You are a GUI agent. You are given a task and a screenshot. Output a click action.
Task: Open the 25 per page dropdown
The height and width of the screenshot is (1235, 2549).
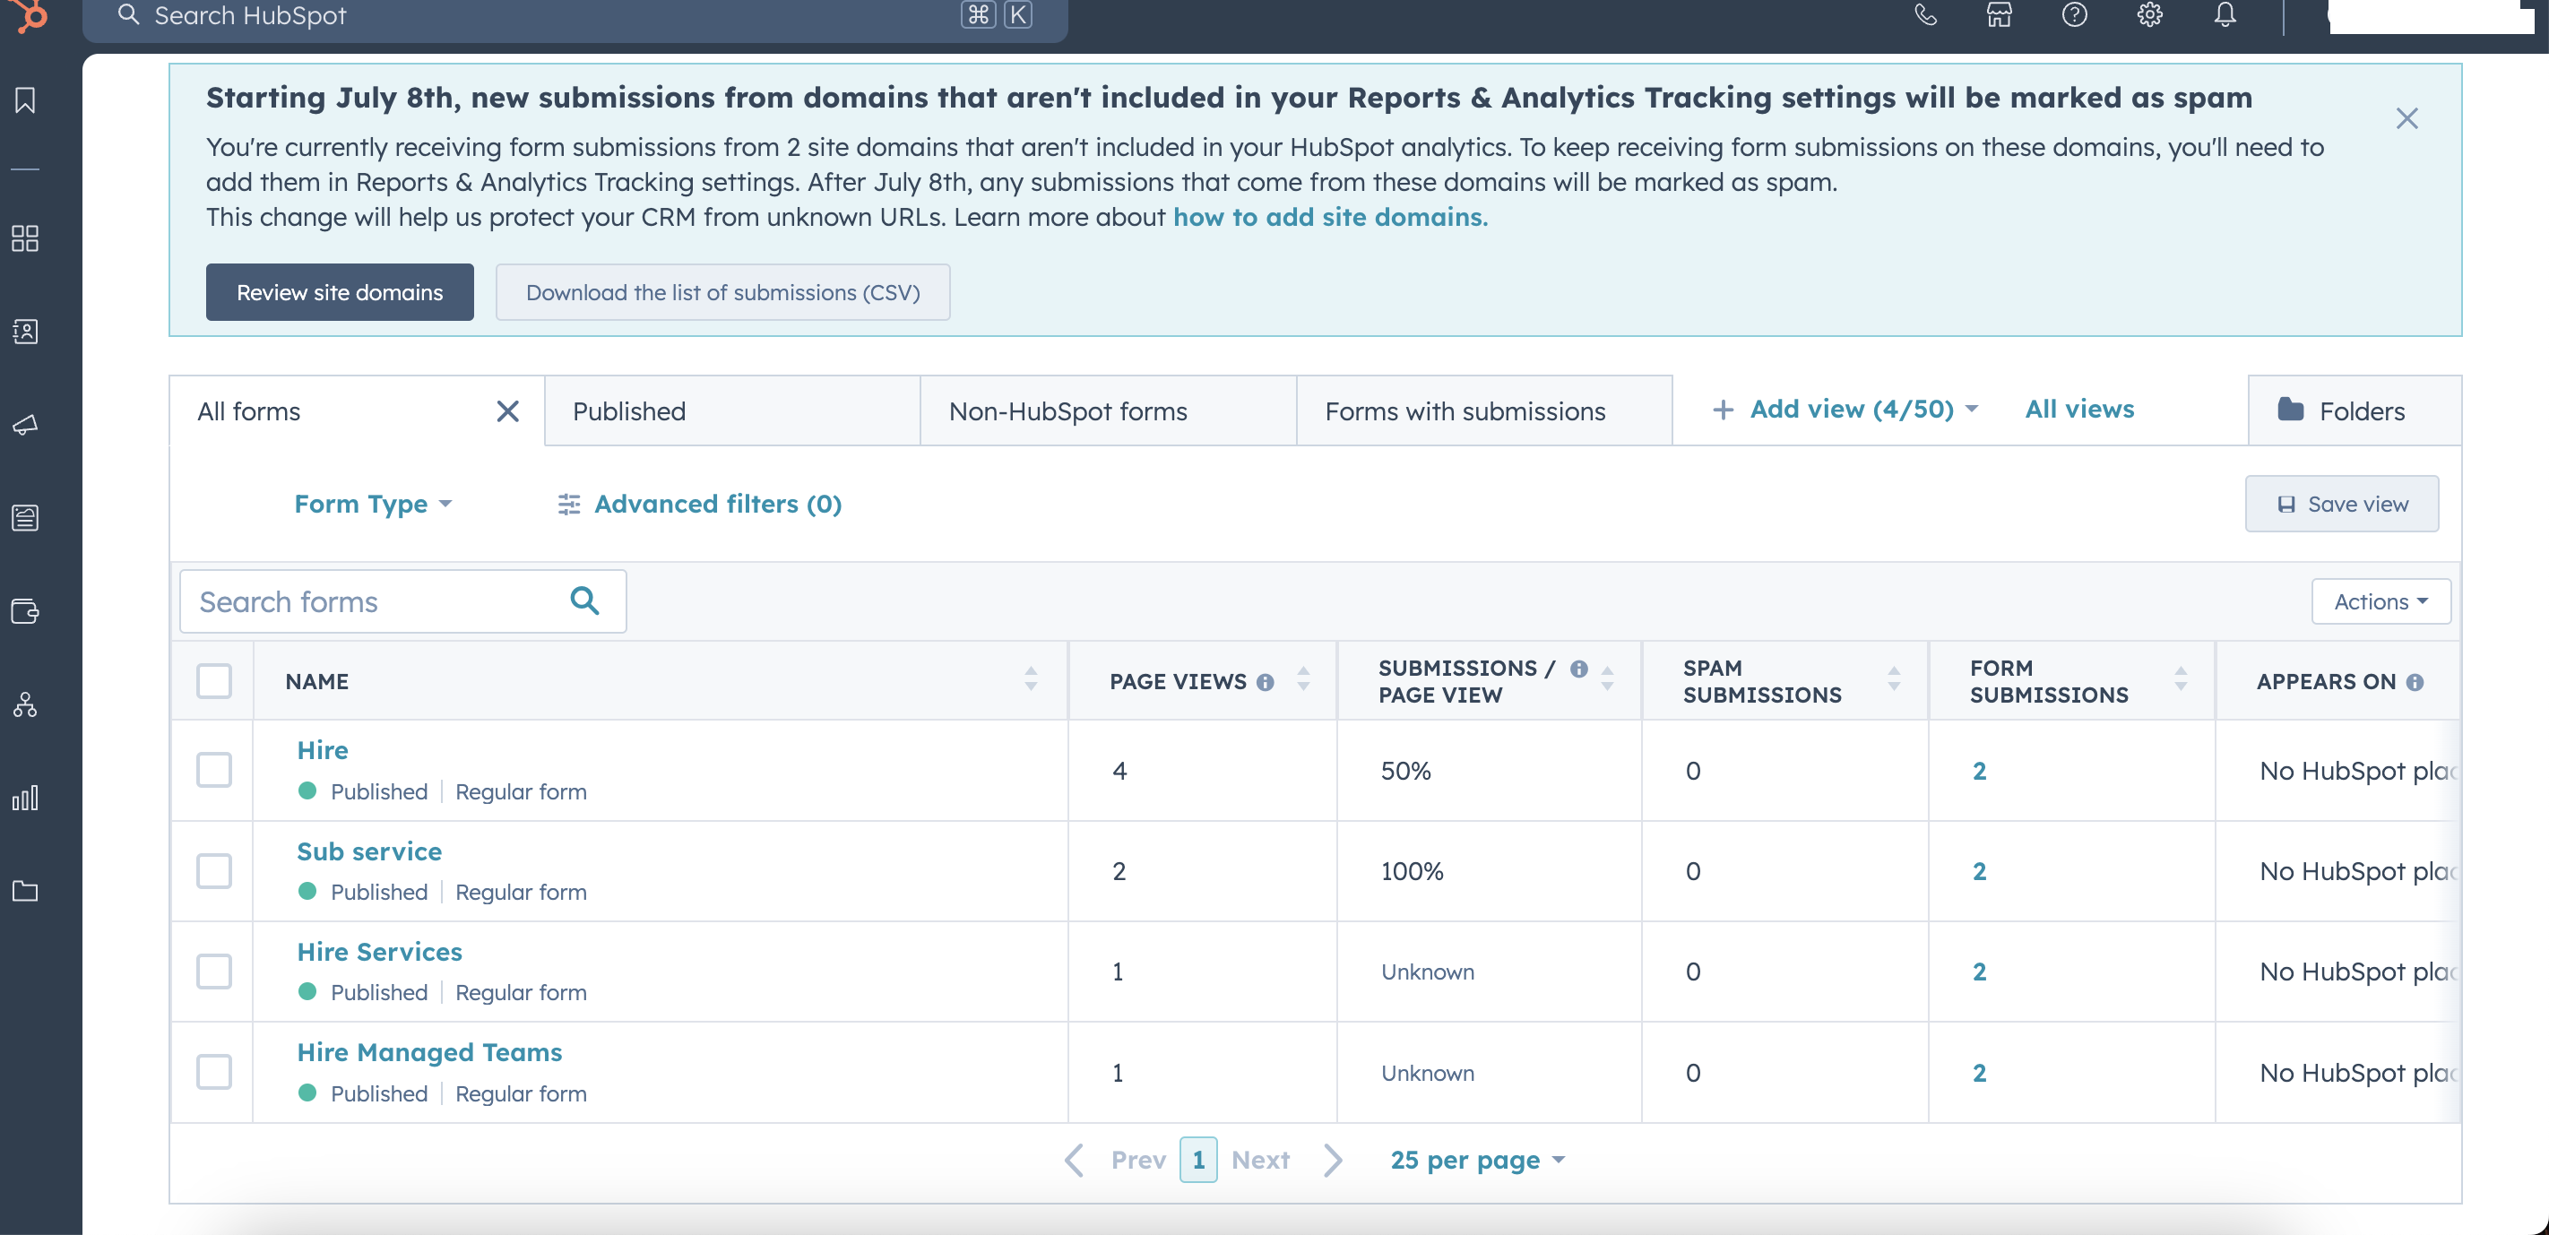point(1477,1160)
